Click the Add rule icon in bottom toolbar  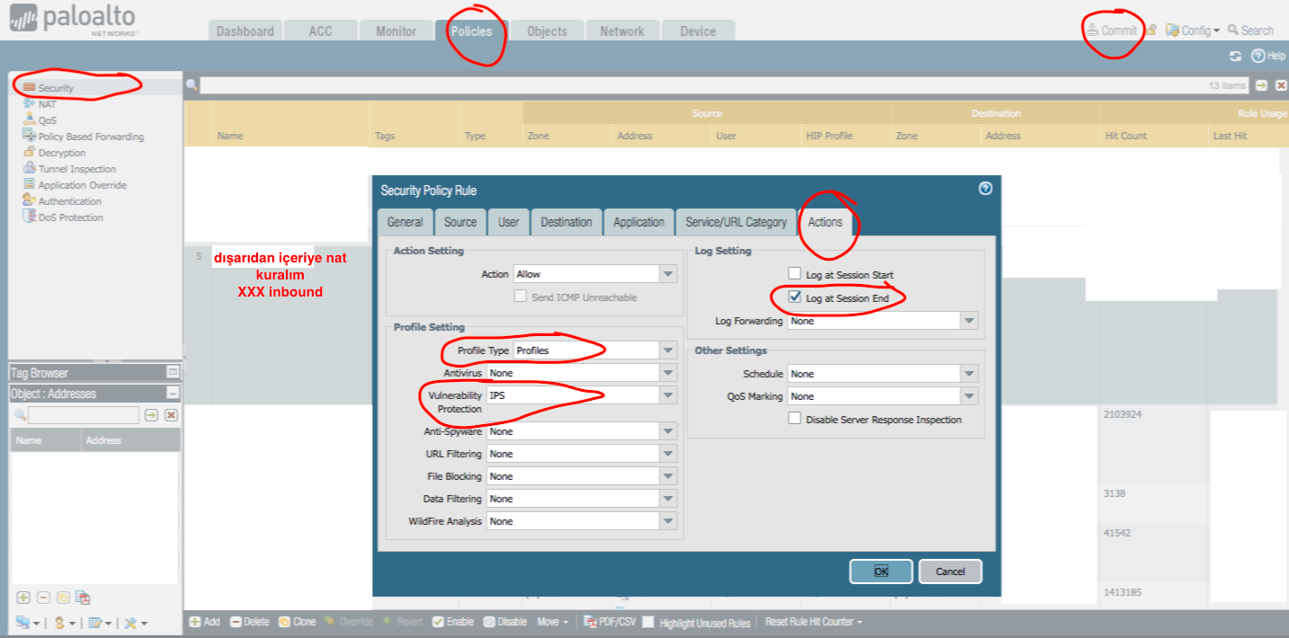point(195,622)
